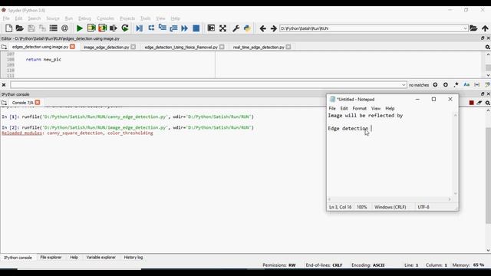
Task: Close the Console 7/A tab
Action: 38,102
